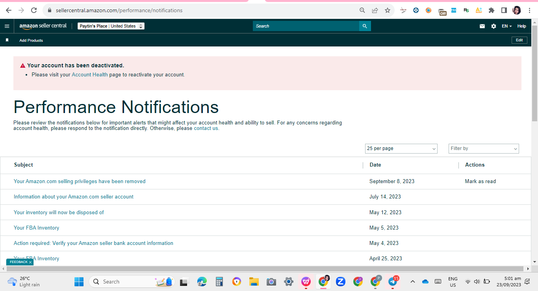538x291 pixels.
Task: Click the zoom magnifier icon in address bar
Action: pos(362,10)
